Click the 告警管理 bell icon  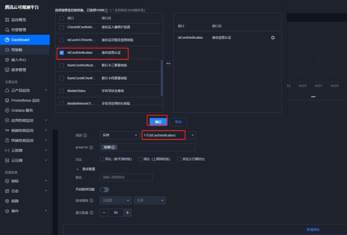pos(7,30)
